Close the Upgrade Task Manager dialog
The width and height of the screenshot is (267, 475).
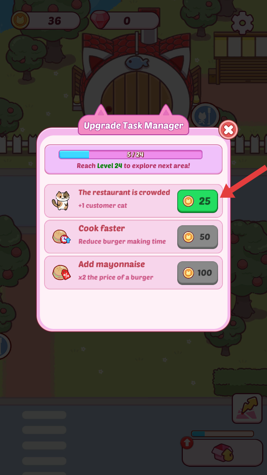228,130
